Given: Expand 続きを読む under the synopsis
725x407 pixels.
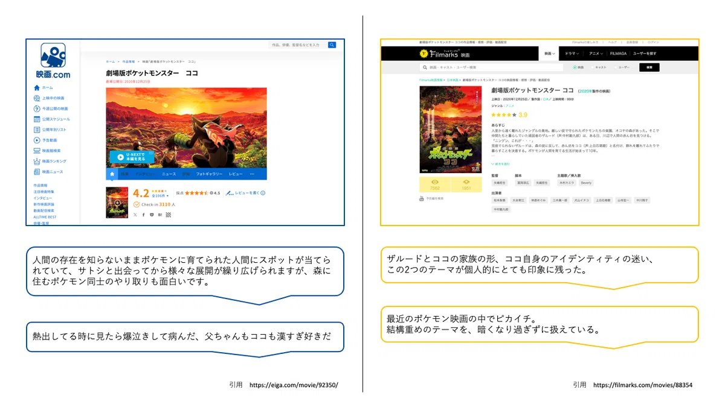Looking at the screenshot, I should pyautogui.click(x=500, y=164).
